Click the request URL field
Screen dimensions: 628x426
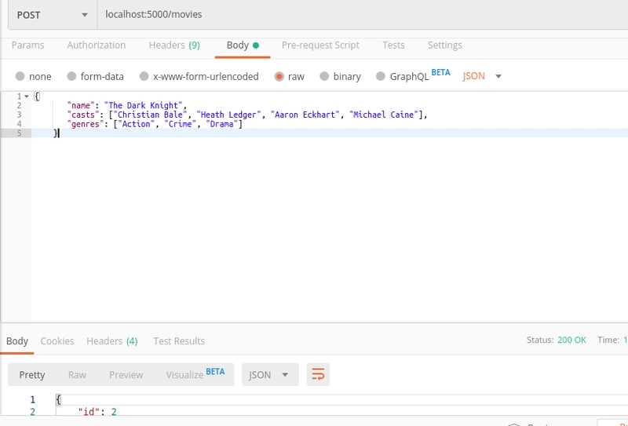click(363, 14)
